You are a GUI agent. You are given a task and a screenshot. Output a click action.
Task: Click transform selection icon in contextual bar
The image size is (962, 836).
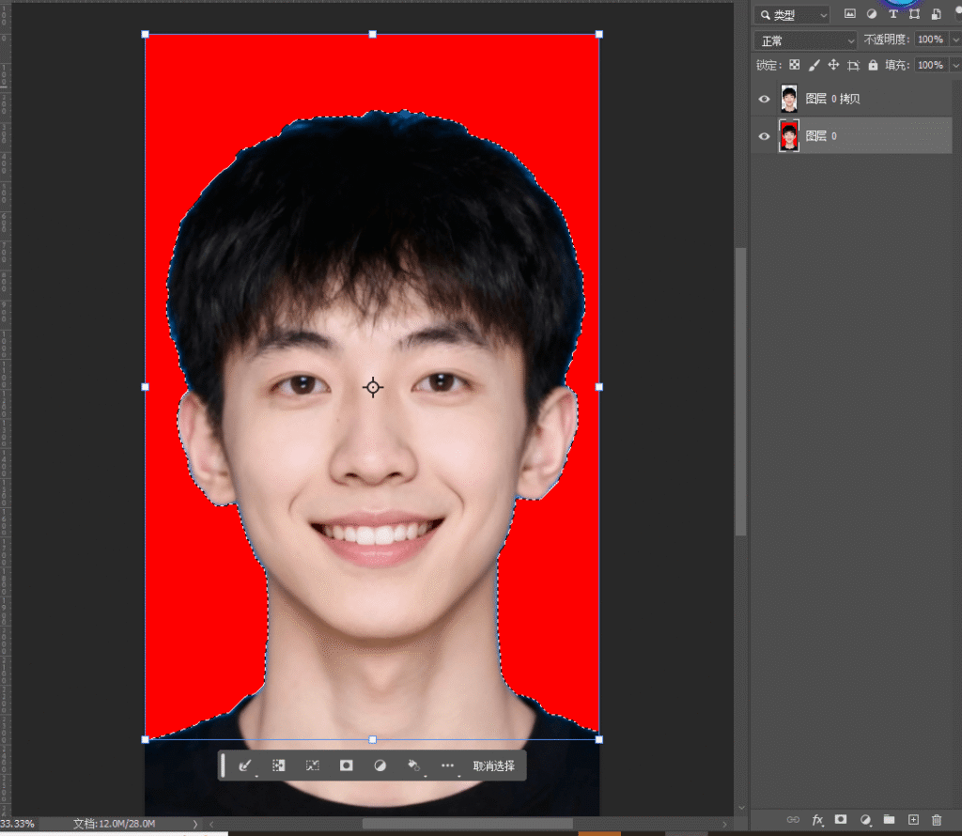click(313, 766)
